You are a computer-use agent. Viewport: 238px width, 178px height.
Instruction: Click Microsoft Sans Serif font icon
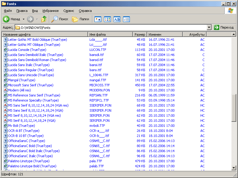[5, 85]
